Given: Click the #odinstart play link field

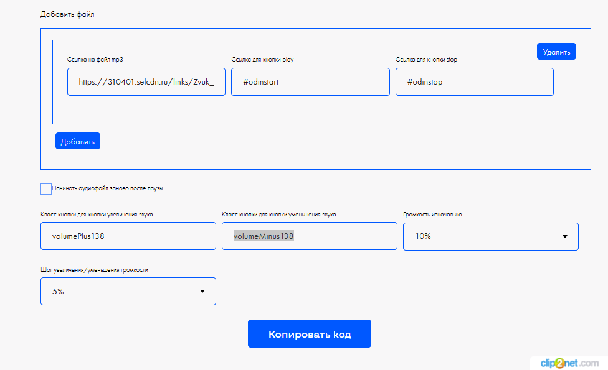Looking at the screenshot, I should [310, 82].
